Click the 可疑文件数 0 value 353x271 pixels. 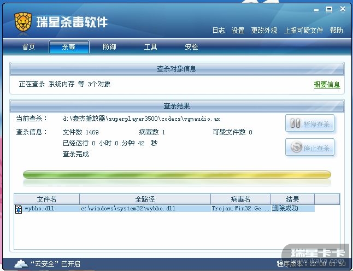(x=233, y=132)
